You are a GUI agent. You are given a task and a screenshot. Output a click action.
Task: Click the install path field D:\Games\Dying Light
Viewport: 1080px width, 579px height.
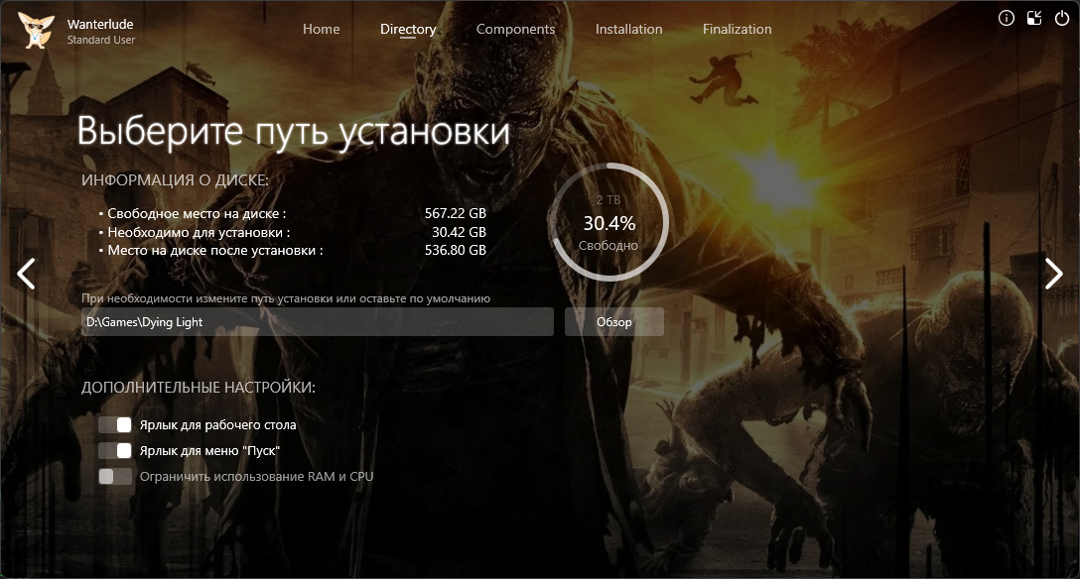coord(318,322)
